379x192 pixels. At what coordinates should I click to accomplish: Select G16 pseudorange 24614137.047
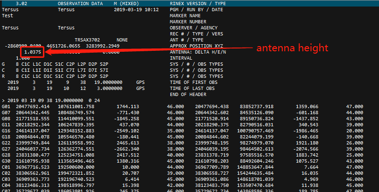pyautogui.click(x=33, y=131)
